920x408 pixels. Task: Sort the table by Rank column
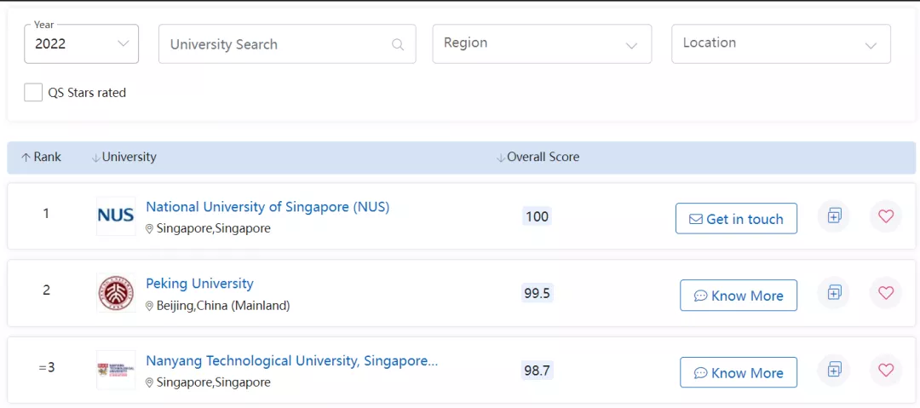[42, 158]
